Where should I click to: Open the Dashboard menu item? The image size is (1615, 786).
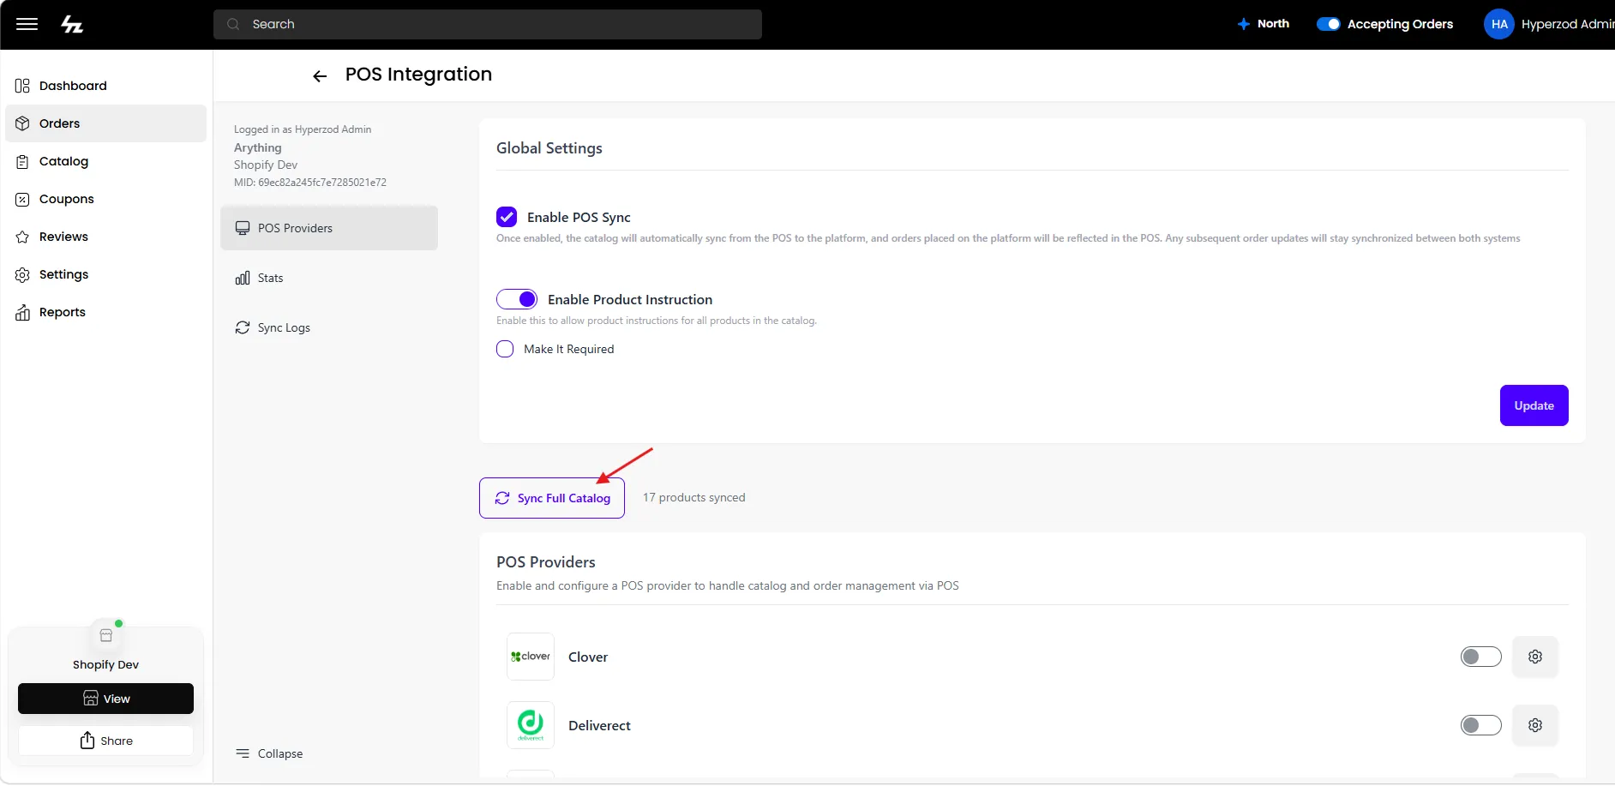click(106, 86)
